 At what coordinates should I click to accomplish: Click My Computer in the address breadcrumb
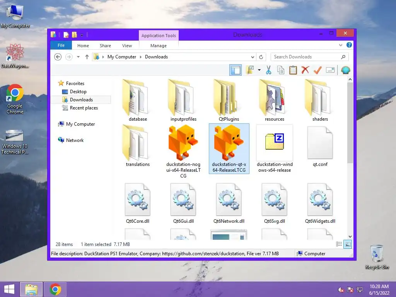click(x=122, y=57)
